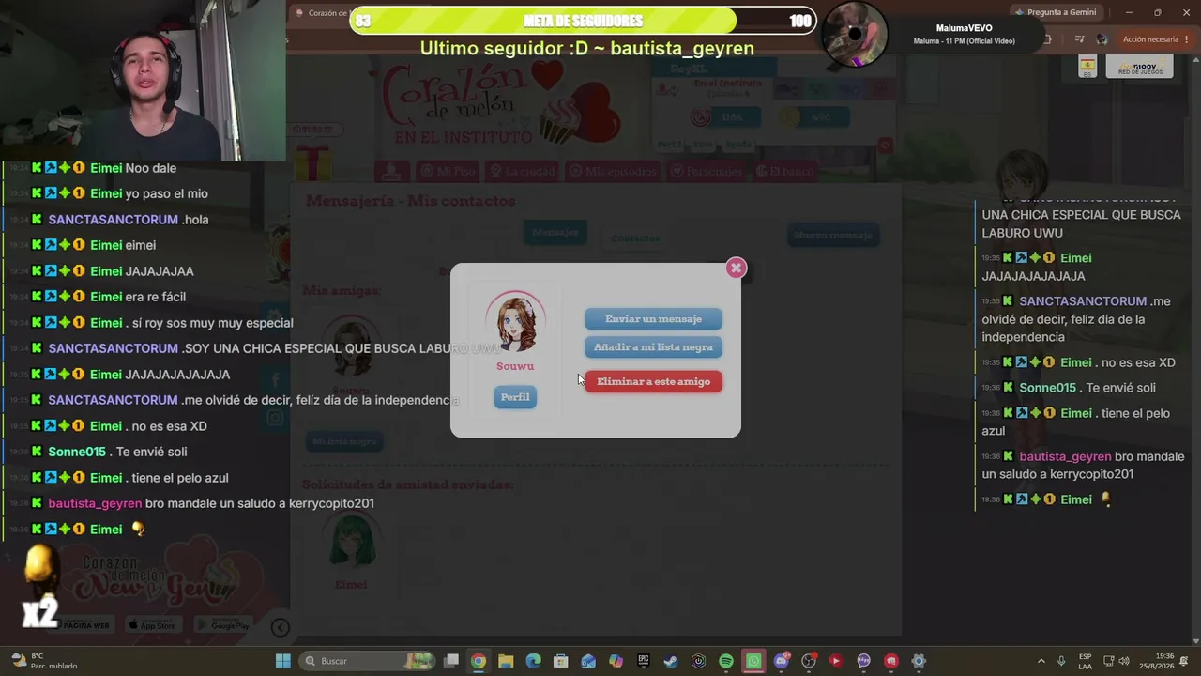Show hidden system tray icons
The image size is (1201, 676).
point(1041,661)
